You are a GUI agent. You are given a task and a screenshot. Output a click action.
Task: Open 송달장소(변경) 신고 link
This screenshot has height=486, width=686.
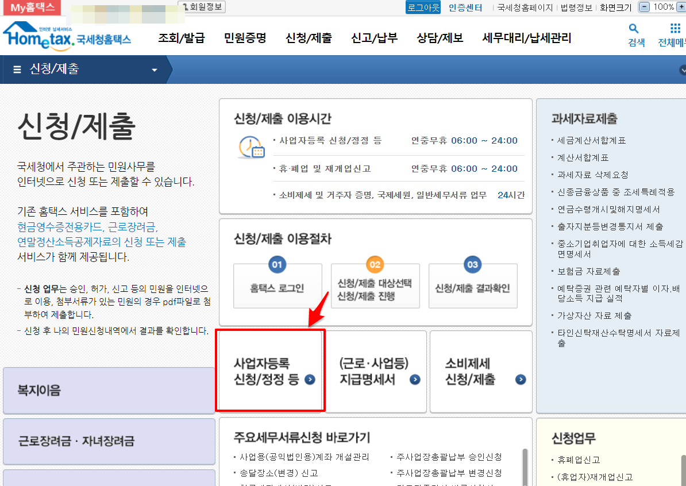point(278,473)
